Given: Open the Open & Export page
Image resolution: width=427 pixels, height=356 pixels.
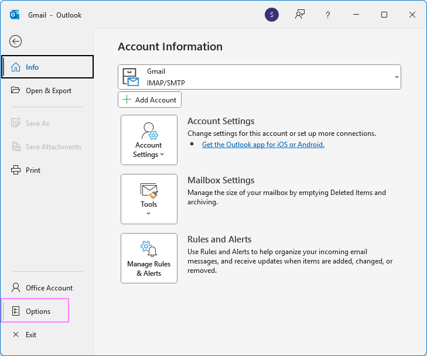Looking at the screenshot, I should click(x=47, y=90).
